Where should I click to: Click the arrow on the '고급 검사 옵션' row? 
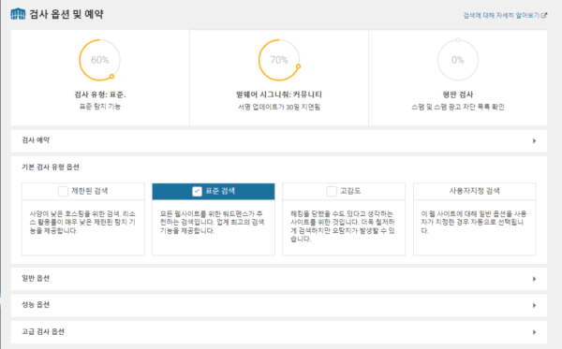point(534,332)
